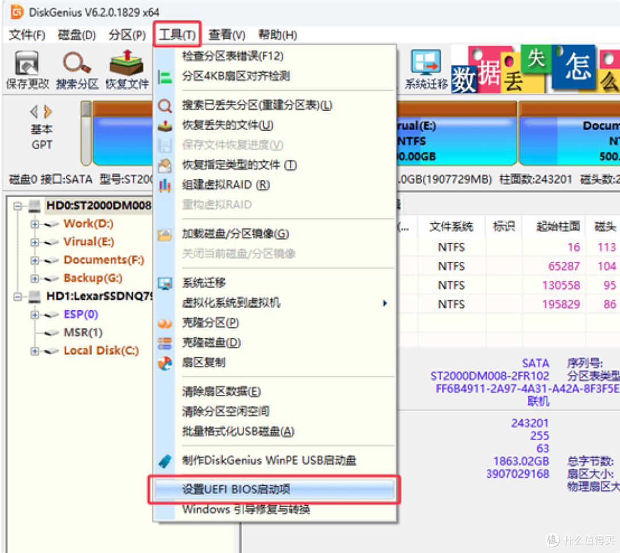Click the HD1 LexarSSD disk icon in tree
Viewport: 620px width, 553px height.
[x=35, y=296]
